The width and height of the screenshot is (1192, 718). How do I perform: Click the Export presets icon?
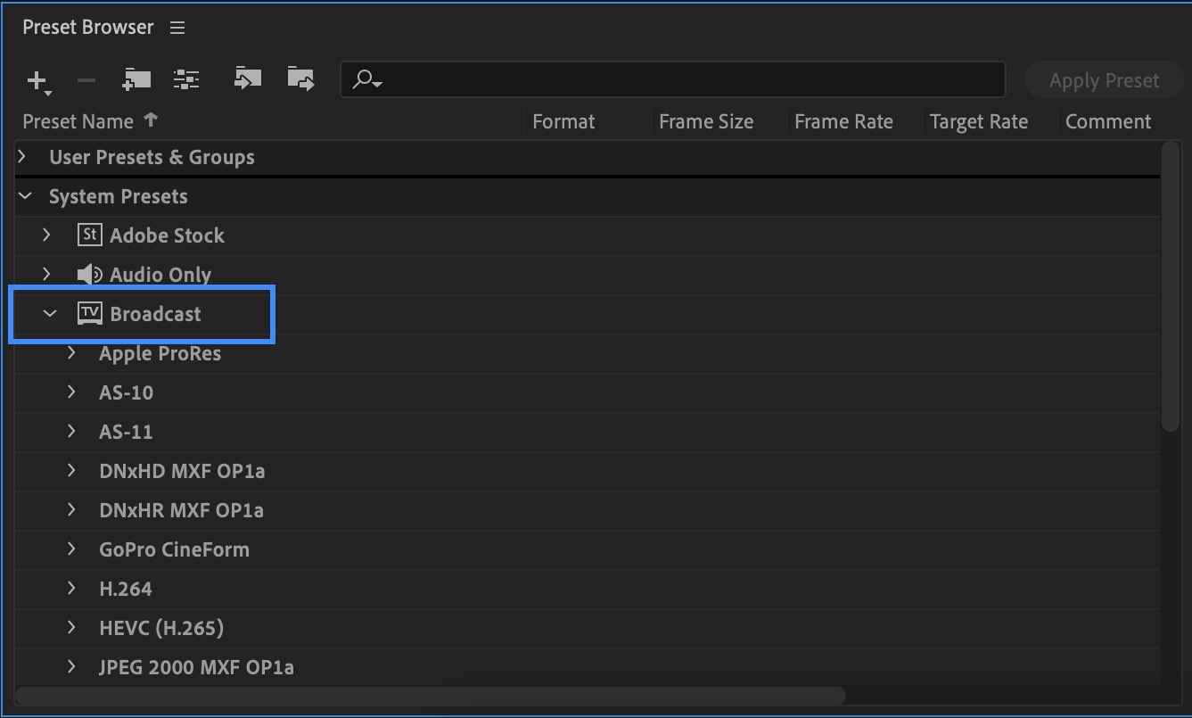click(x=301, y=78)
